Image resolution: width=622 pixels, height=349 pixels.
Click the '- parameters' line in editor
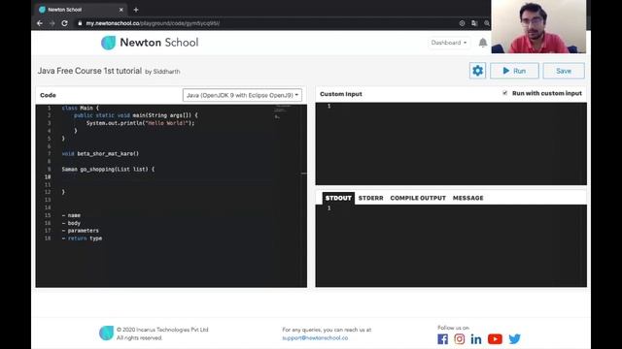click(80, 231)
